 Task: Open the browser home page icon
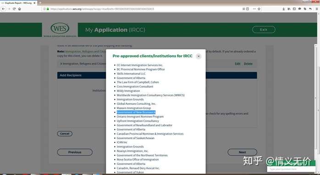pyautogui.click(x=19, y=9)
